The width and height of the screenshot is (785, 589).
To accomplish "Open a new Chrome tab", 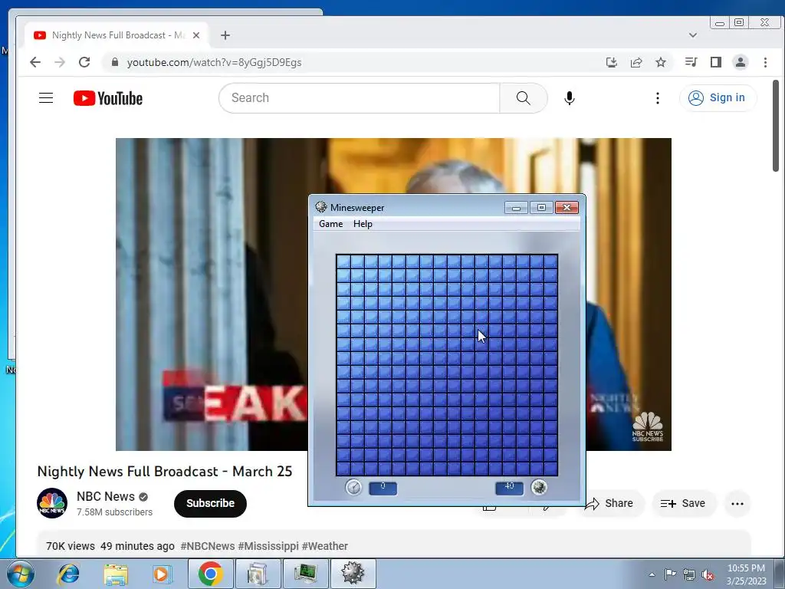I will (x=225, y=35).
